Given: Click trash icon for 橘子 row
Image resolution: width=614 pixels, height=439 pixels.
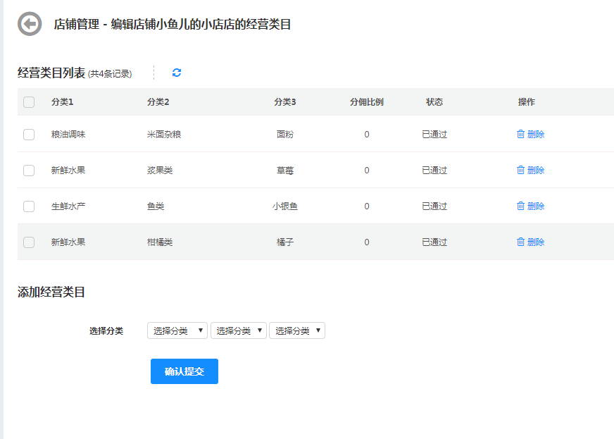Looking at the screenshot, I should pyautogui.click(x=521, y=242).
